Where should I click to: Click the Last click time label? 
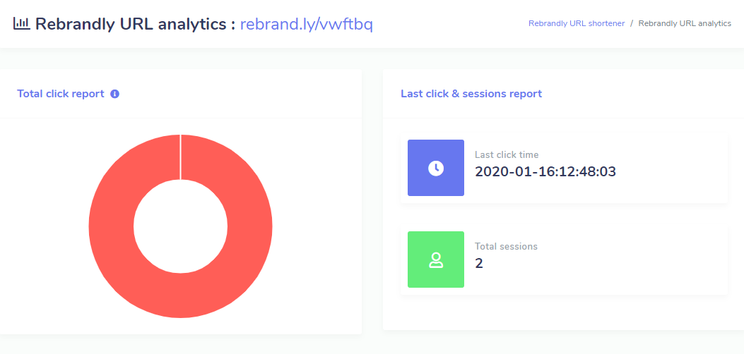click(x=506, y=154)
